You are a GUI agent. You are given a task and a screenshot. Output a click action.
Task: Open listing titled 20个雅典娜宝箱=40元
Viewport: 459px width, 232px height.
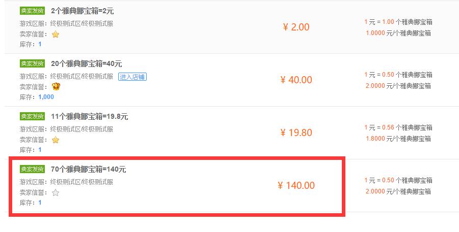point(87,63)
